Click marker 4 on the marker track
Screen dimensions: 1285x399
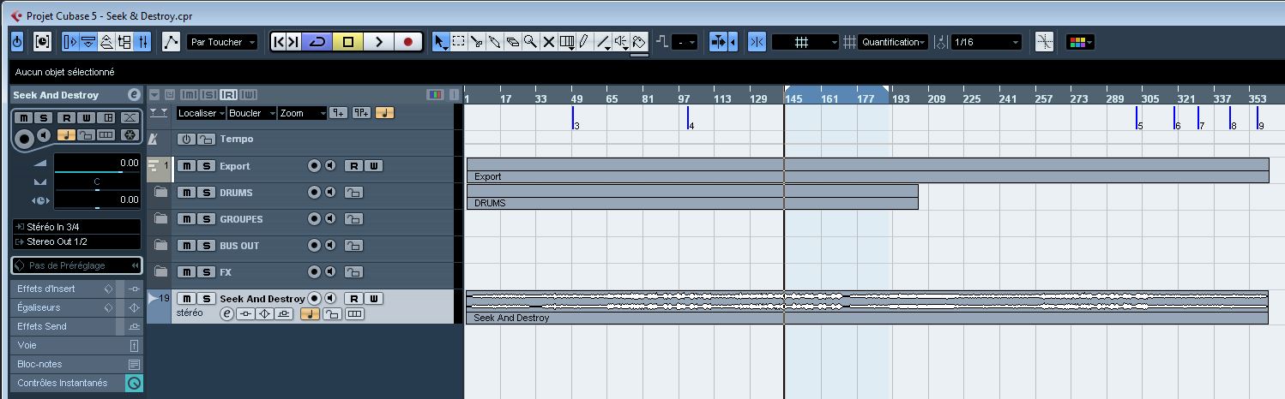coord(691,120)
